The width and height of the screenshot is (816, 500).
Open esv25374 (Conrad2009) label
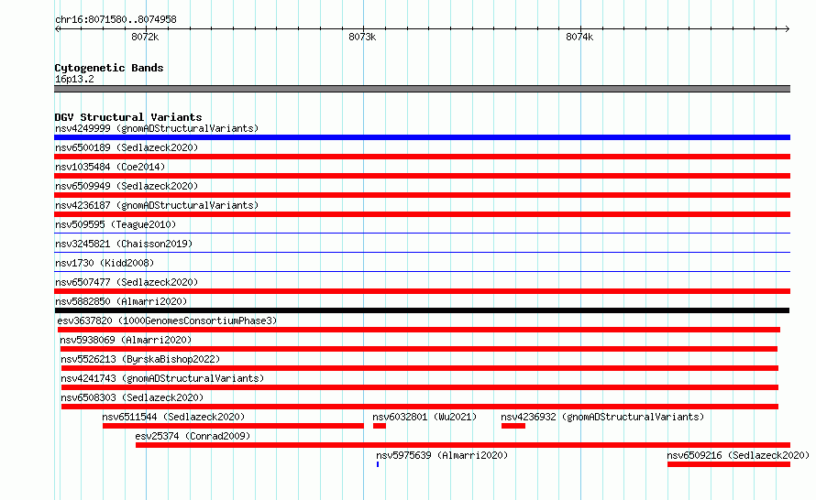coord(193,436)
